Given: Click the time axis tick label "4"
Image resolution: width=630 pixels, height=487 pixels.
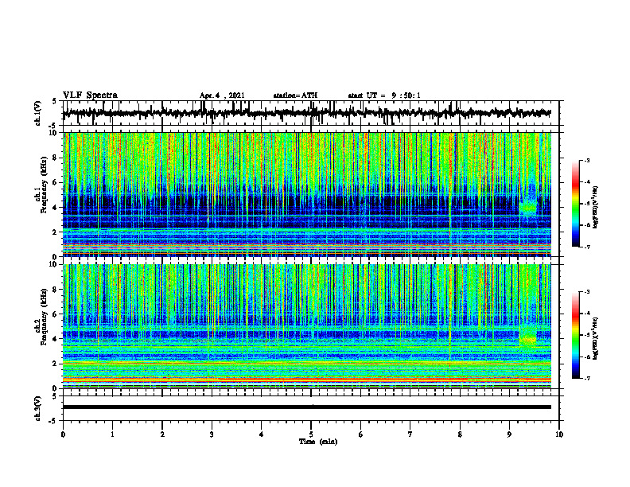Looking at the screenshot, I should (x=262, y=434).
